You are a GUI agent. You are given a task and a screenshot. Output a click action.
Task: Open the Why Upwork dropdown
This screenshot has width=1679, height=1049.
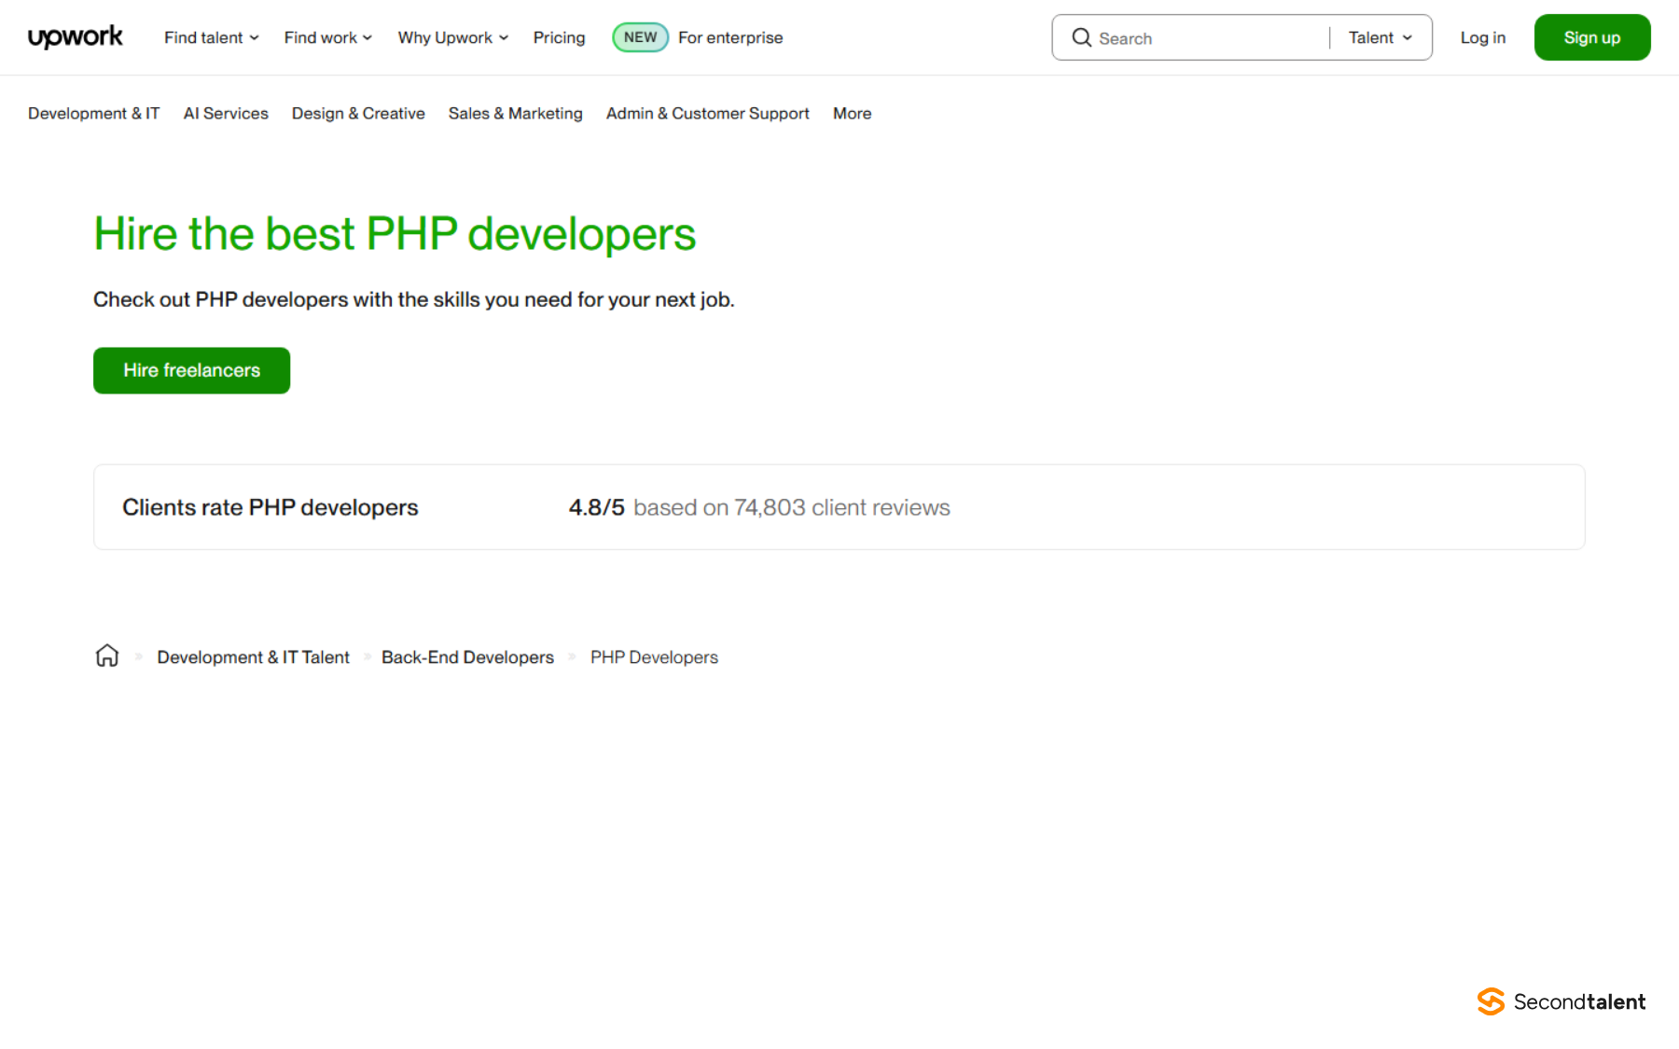click(453, 37)
